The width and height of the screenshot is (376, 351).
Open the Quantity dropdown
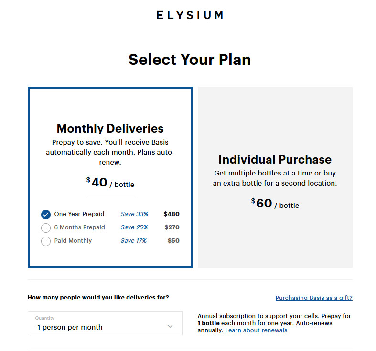pyautogui.click(x=105, y=323)
